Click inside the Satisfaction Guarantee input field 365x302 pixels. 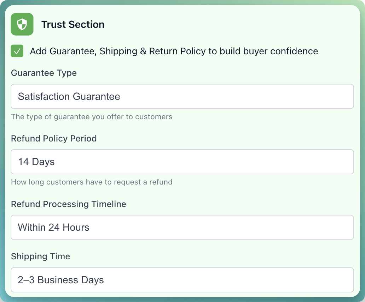[182, 96]
